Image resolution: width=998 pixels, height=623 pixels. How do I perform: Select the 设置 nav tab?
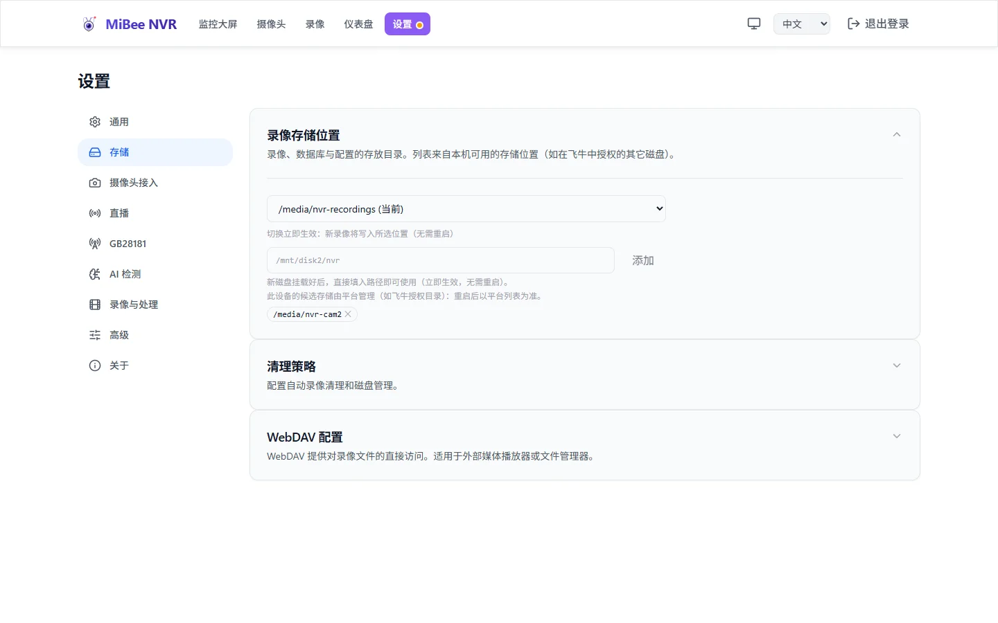[408, 24]
